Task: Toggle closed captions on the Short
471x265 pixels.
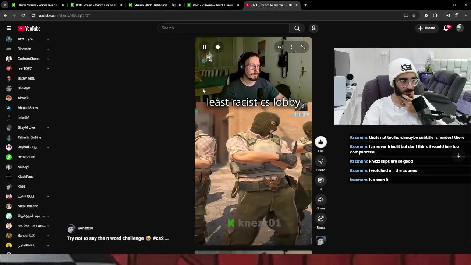Action: pyautogui.click(x=280, y=47)
